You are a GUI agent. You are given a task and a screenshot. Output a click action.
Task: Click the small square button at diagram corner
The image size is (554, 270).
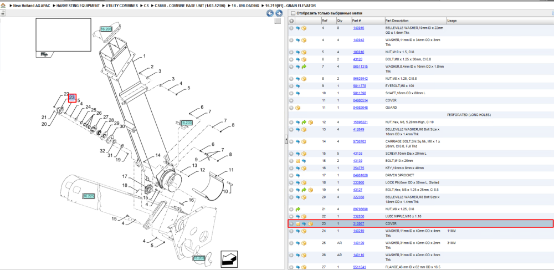click(278, 21)
